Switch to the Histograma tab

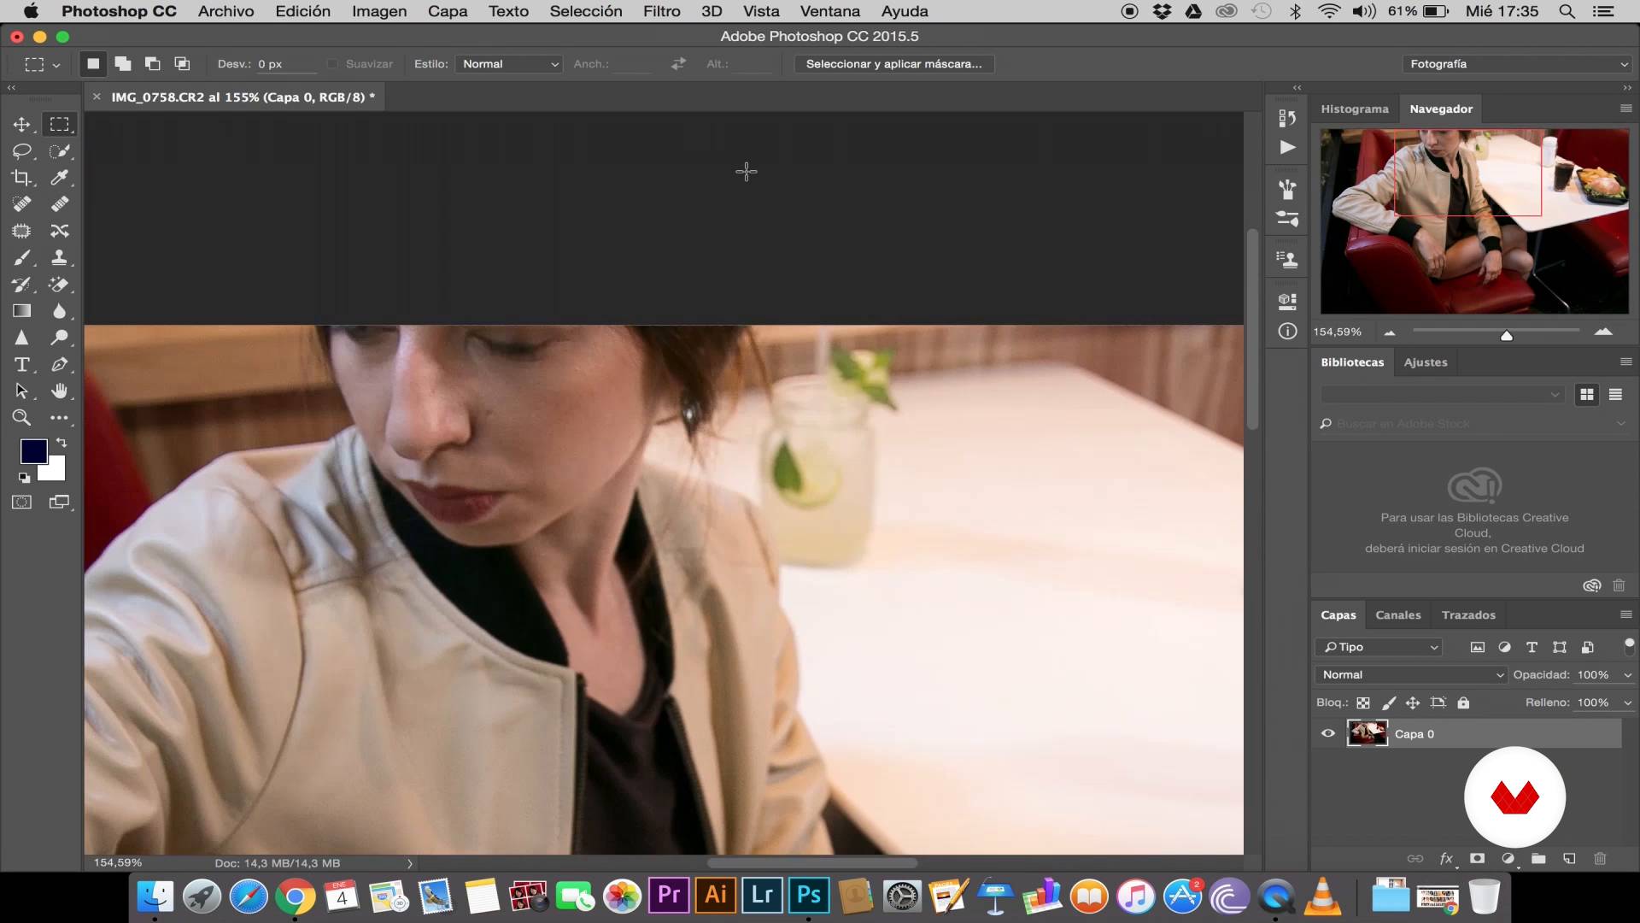coord(1355,109)
